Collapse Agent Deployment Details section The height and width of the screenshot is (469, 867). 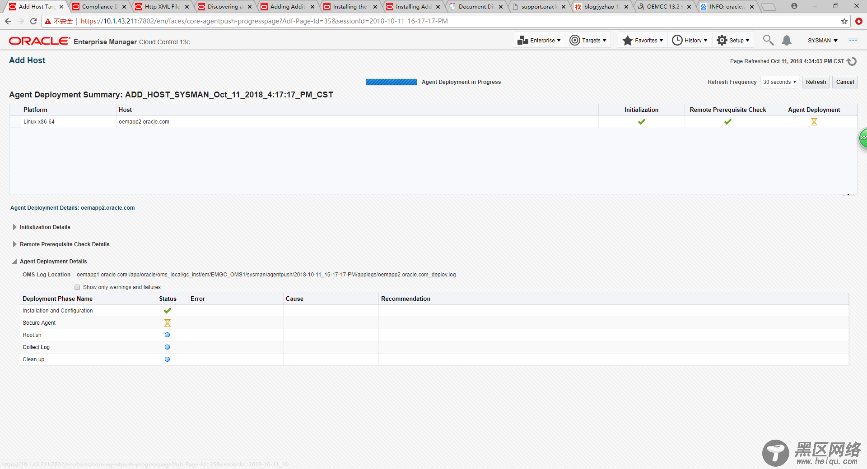point(15,262)
